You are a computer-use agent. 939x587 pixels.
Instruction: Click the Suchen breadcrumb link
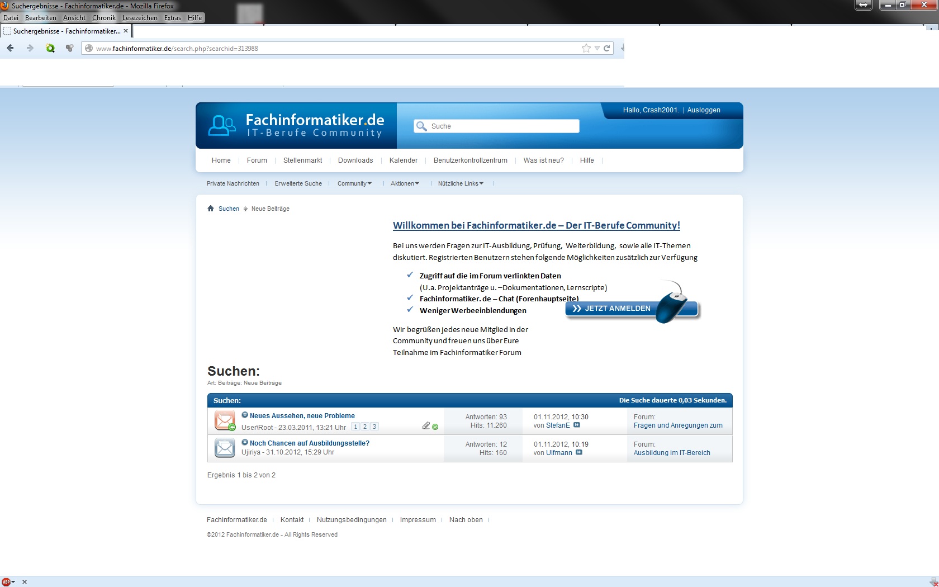[229, 209]
